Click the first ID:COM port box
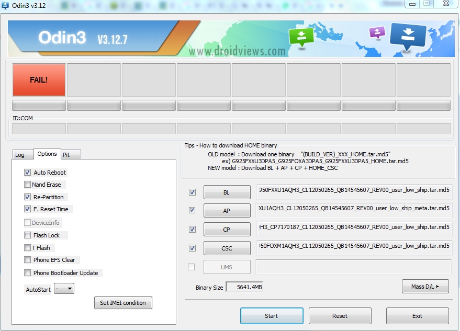The image size is (460, 331). 39,129
